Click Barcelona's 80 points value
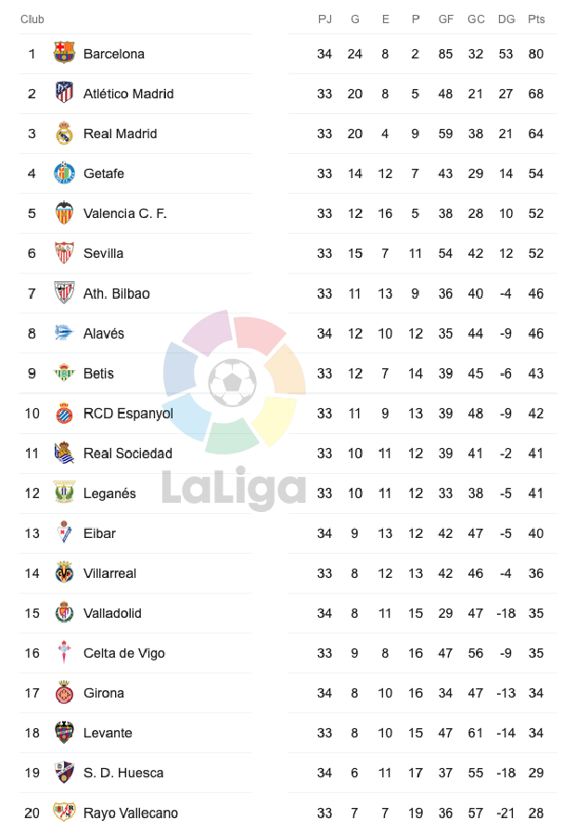Image resolution: width=563 pixels, height=833 pixels. (x=536, y=54)
